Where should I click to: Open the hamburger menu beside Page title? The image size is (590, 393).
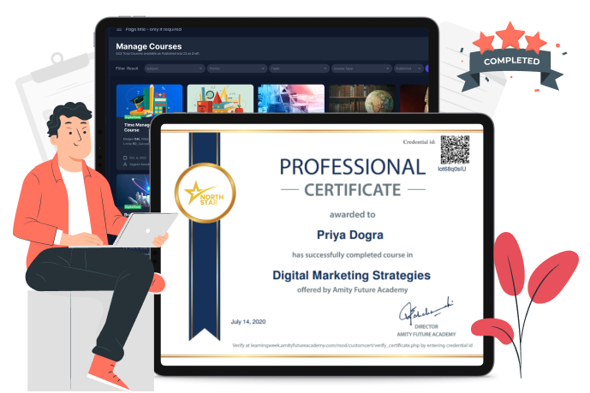point(118,30)
